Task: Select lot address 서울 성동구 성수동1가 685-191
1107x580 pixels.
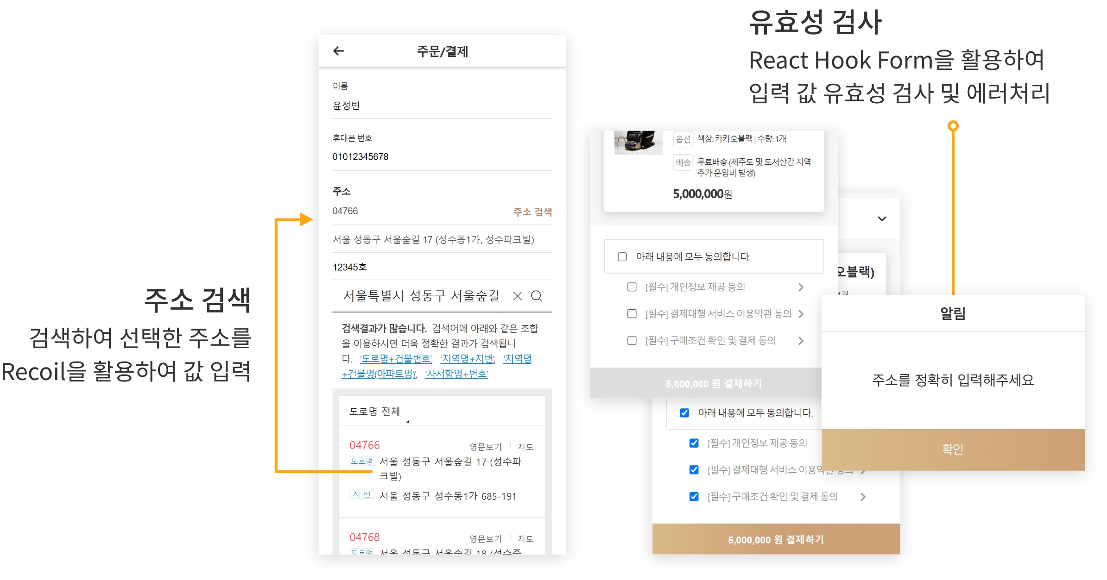Action: coord(448,497)
